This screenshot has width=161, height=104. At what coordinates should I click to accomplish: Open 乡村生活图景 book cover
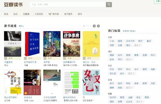(x=52, y=82)
